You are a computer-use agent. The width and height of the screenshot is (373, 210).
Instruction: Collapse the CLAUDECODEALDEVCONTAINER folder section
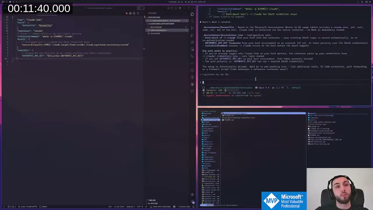167,24
